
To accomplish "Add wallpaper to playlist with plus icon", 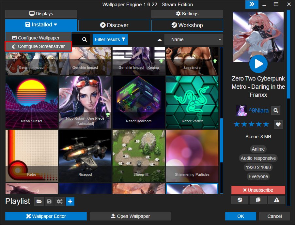I will (70, 202).
